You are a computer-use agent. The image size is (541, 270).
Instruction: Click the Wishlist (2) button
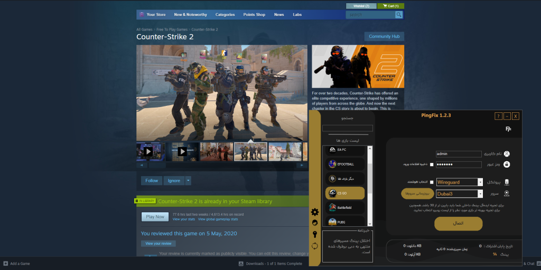tap(361, 6)
